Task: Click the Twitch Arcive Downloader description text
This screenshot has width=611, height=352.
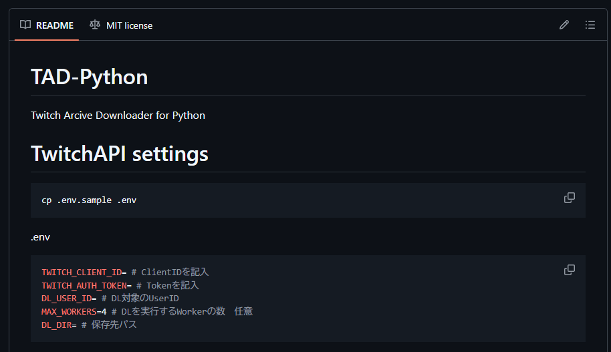Action: 118,115
